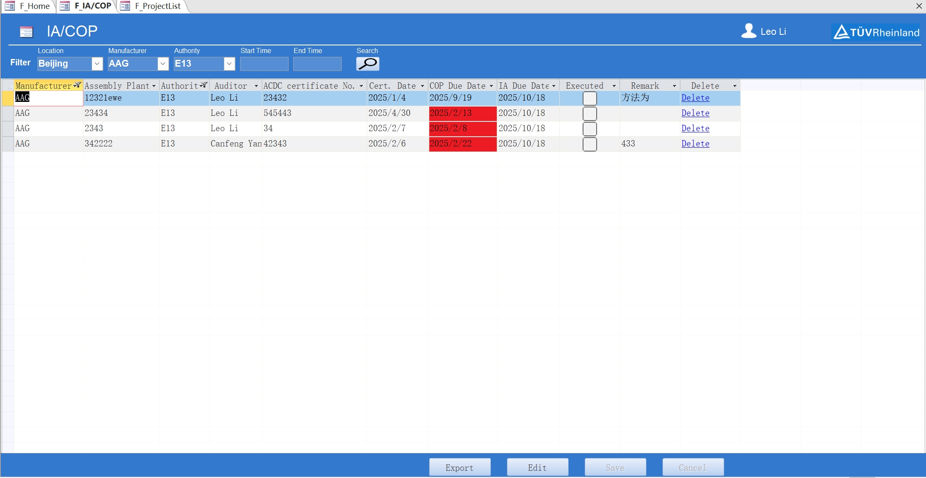Image resolution: width=926 pixels, height=478 pixels.
Task: Click the F_ProjectList tab form icon
Action: (125, 6)
